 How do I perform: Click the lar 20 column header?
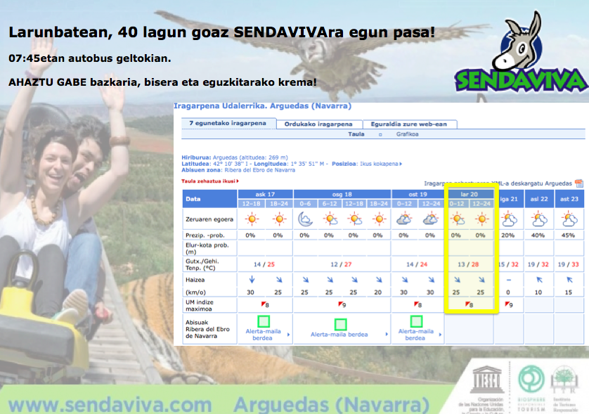point(469,194)
